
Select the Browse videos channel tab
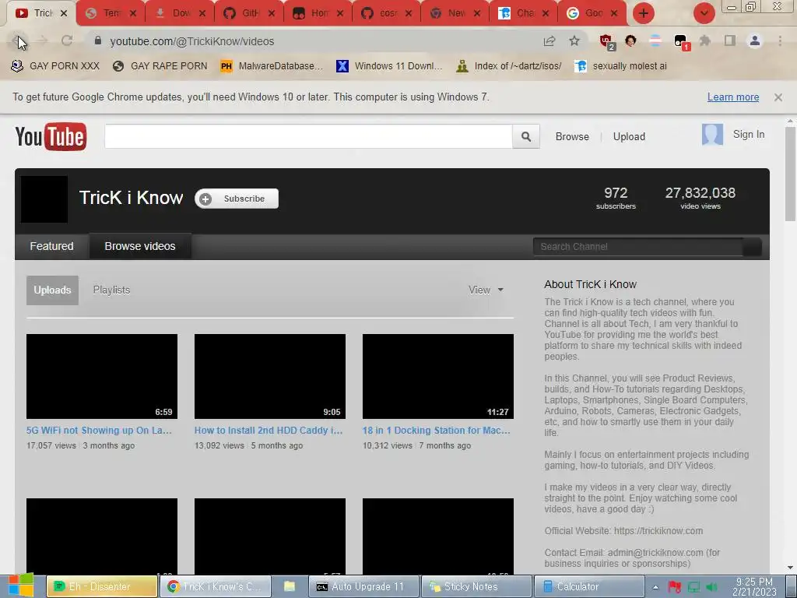coord(140,246)
